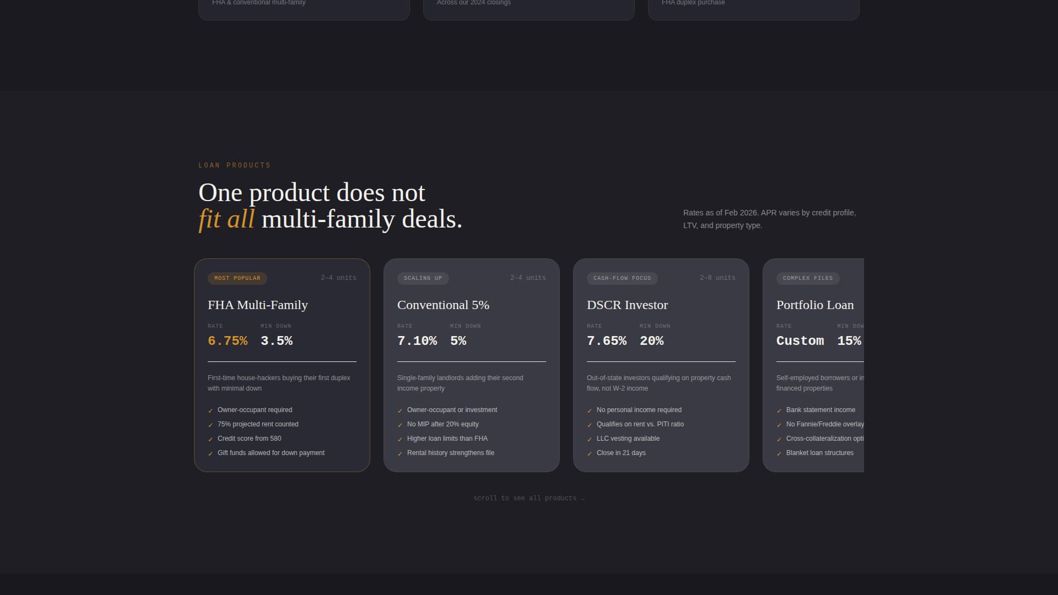1058x595 pixels.
Task: Select the 'COMPLEX FILES' badge
Action: (x=808, y=278)
